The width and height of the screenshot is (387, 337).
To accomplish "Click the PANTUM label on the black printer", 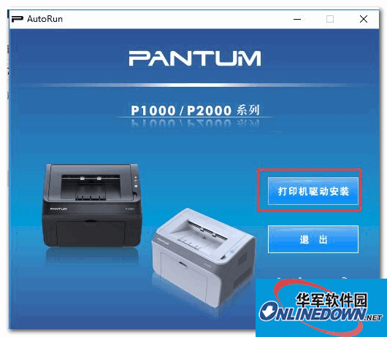I will (58, 209).
